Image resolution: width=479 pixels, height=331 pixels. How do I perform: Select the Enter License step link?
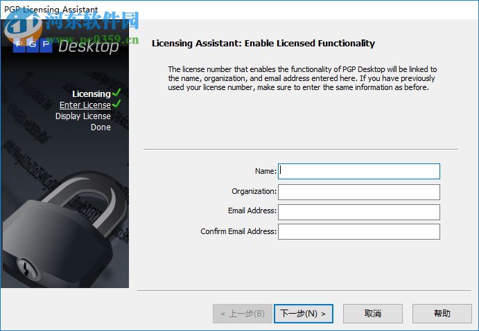click(85, 105)
